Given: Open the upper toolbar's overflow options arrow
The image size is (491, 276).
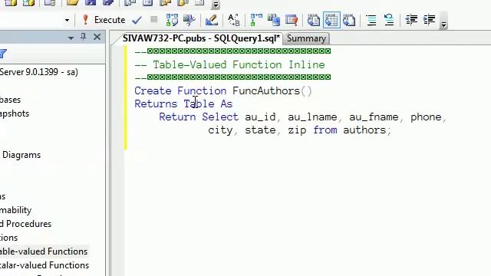Looking at the screenshot, I should 216,5.
